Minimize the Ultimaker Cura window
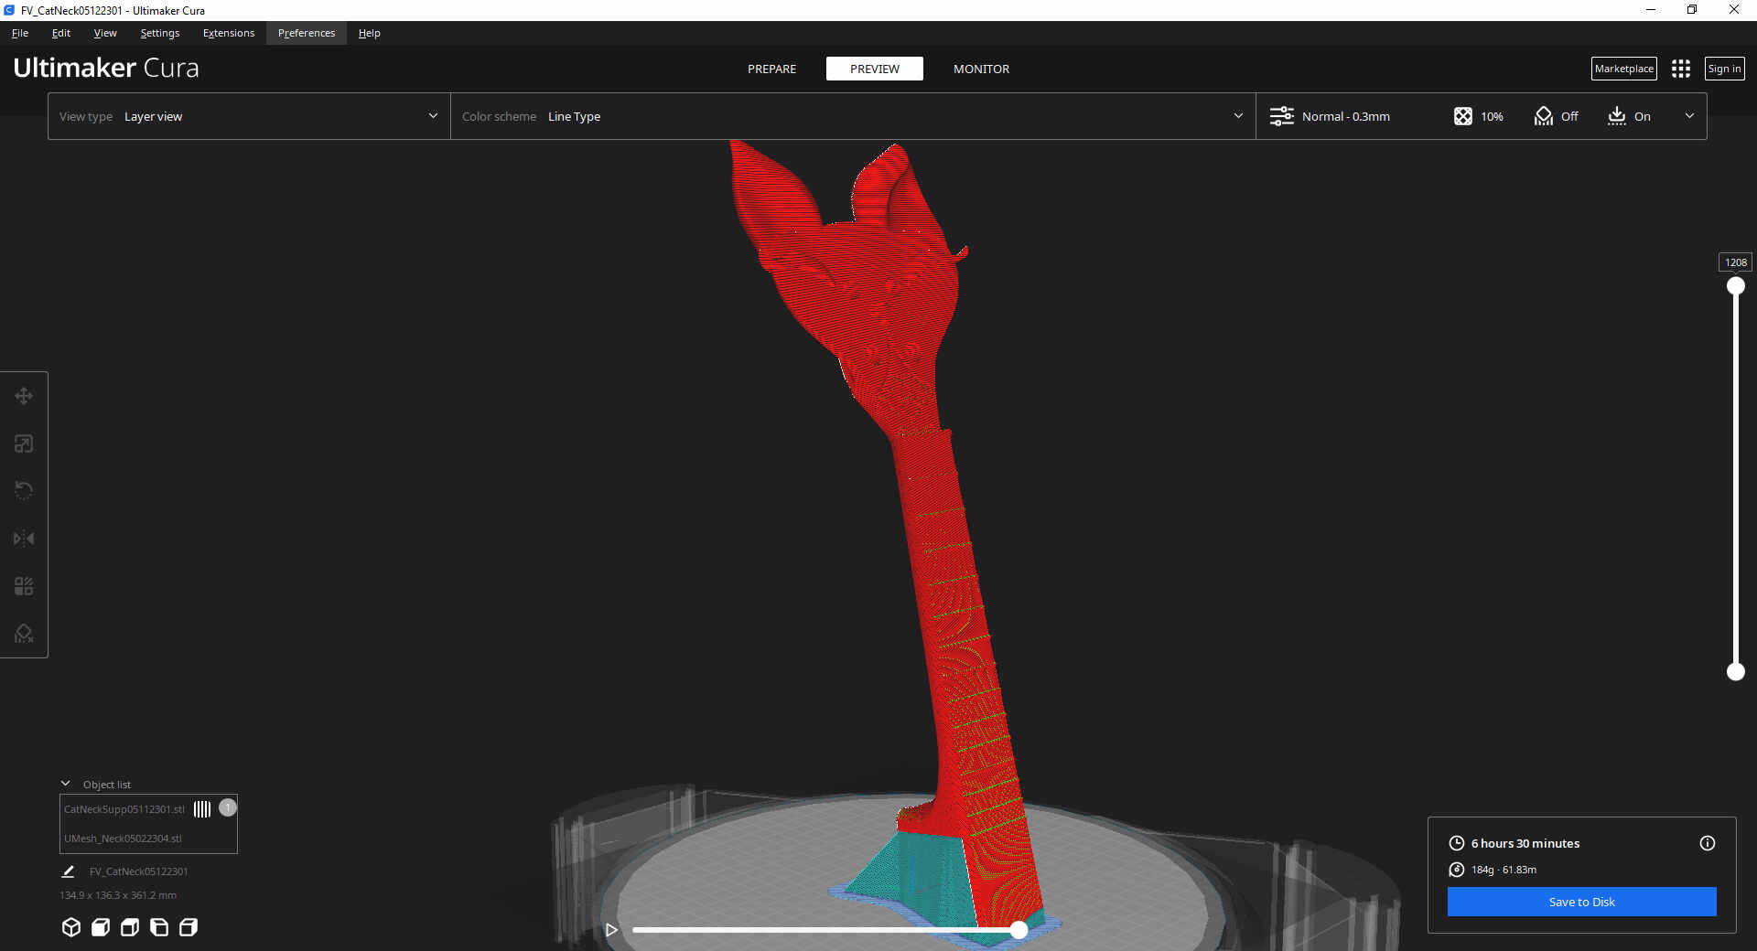This screenshot has width=1757, height=951. (x=1651, y=10)
